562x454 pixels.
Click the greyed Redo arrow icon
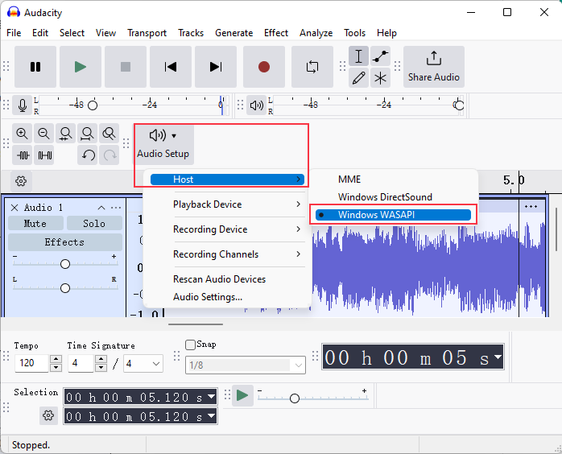point(109,155)
